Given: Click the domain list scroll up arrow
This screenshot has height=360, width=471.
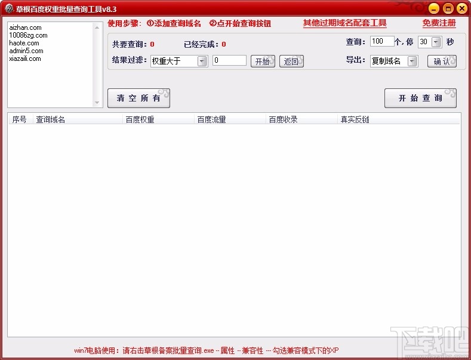Looking at the screenshot, I should click(x=97, y=27).
